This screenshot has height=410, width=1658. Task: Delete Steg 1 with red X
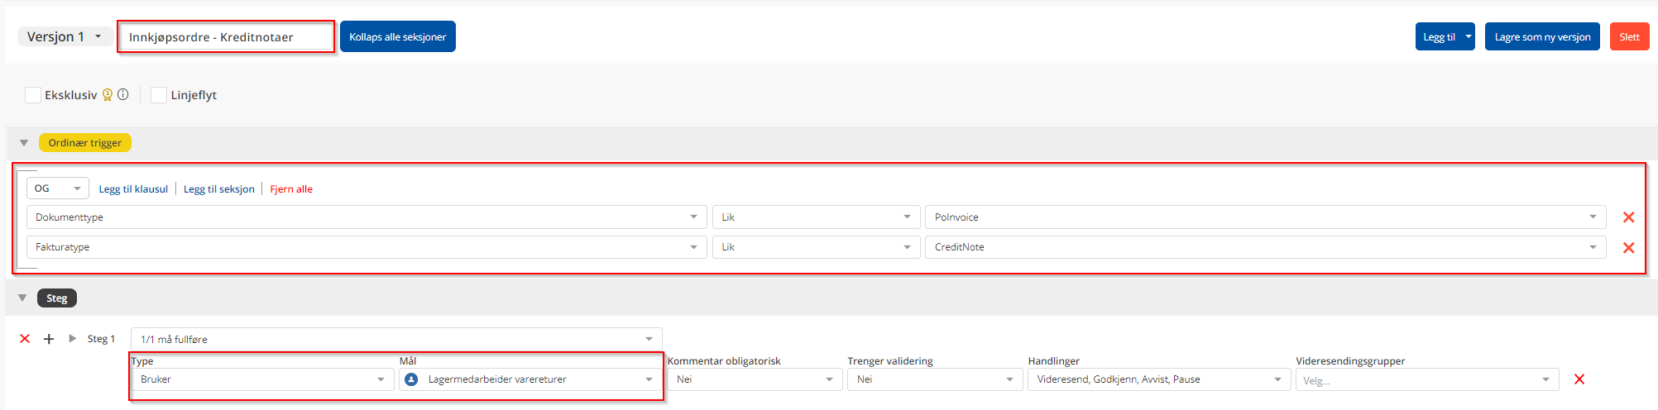(x=25, y=339)
